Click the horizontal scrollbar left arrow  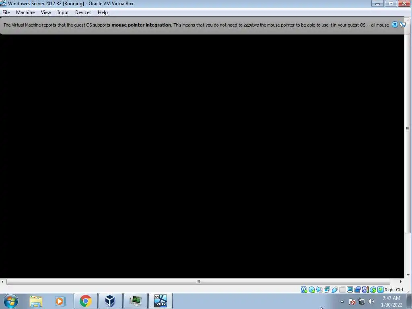pyautogui.click(x=2, y=282)
